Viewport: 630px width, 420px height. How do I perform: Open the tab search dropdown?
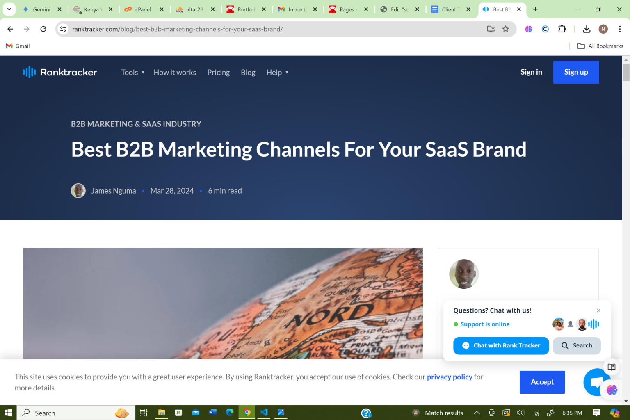pos(9,9)
